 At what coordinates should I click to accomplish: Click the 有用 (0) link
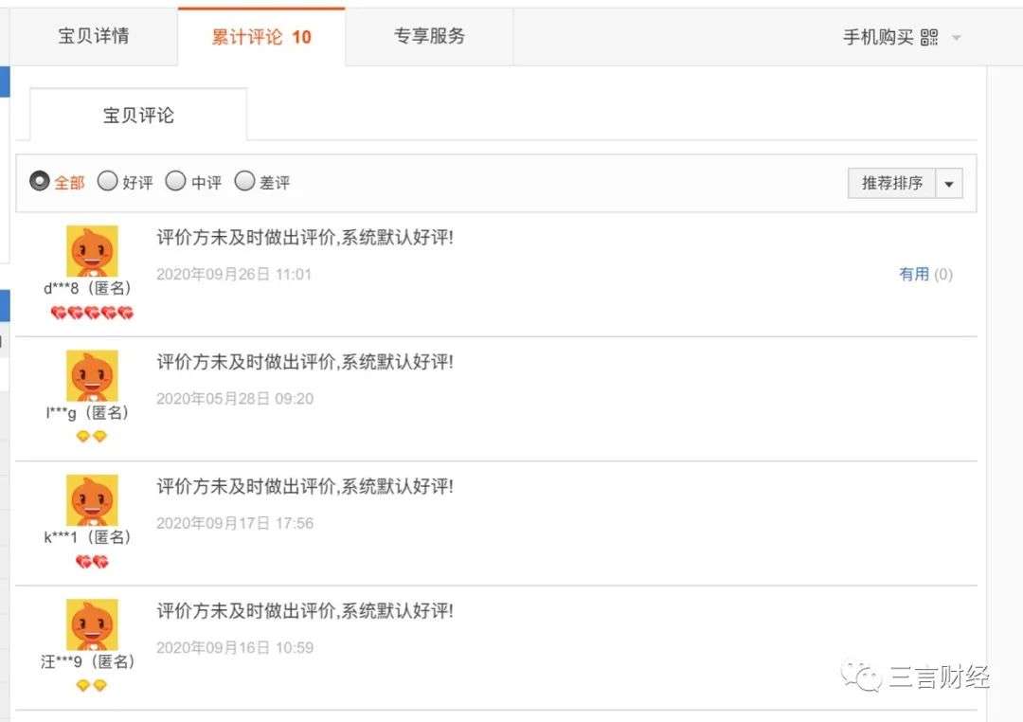[x=925, y=274]
